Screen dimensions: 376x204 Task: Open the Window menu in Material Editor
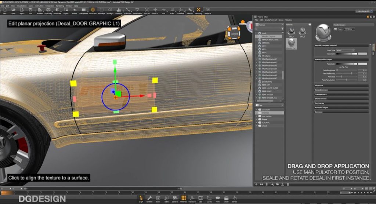[289, 20]
